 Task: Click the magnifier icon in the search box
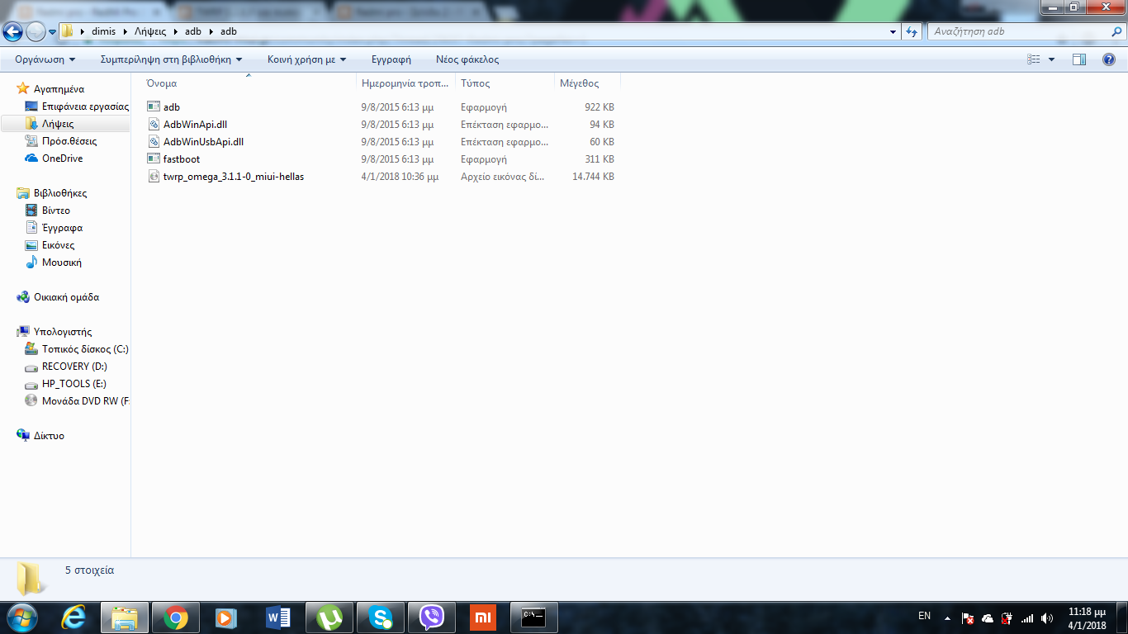pyautogui.click(x=1115, y=32)
